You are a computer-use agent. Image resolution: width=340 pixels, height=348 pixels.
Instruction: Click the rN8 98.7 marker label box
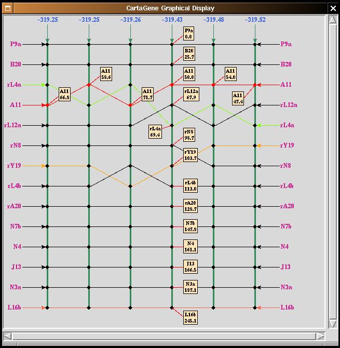189,135
